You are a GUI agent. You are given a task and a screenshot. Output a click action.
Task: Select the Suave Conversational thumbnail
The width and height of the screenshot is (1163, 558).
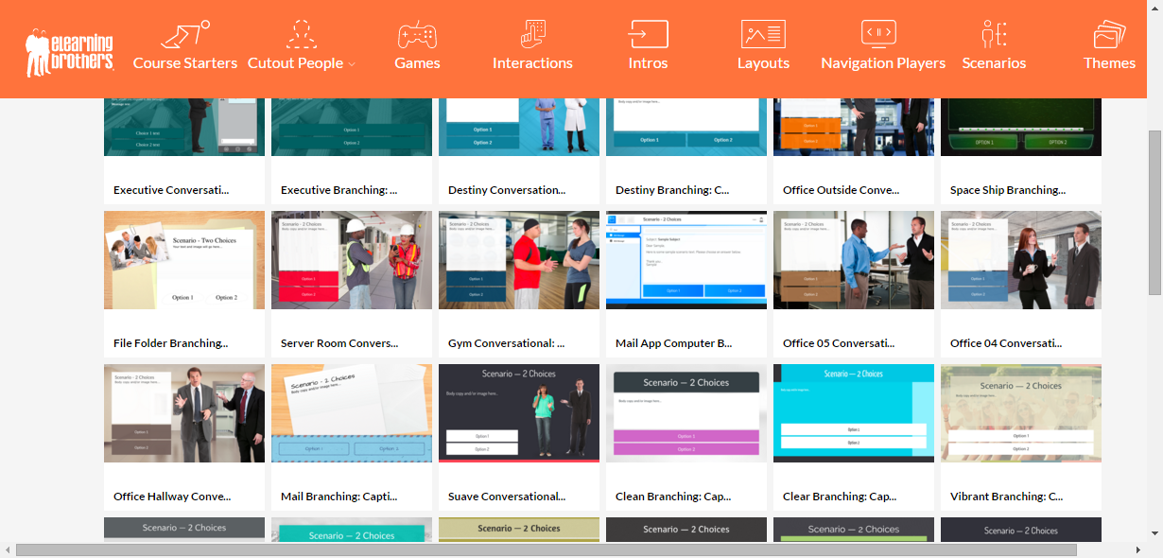click(519, 413)
